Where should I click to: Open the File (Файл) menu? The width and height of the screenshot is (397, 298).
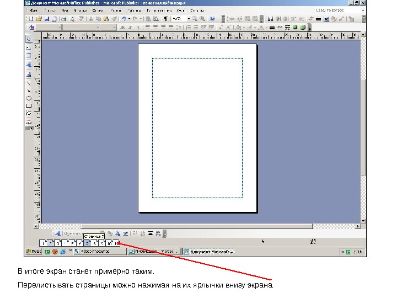34,10
